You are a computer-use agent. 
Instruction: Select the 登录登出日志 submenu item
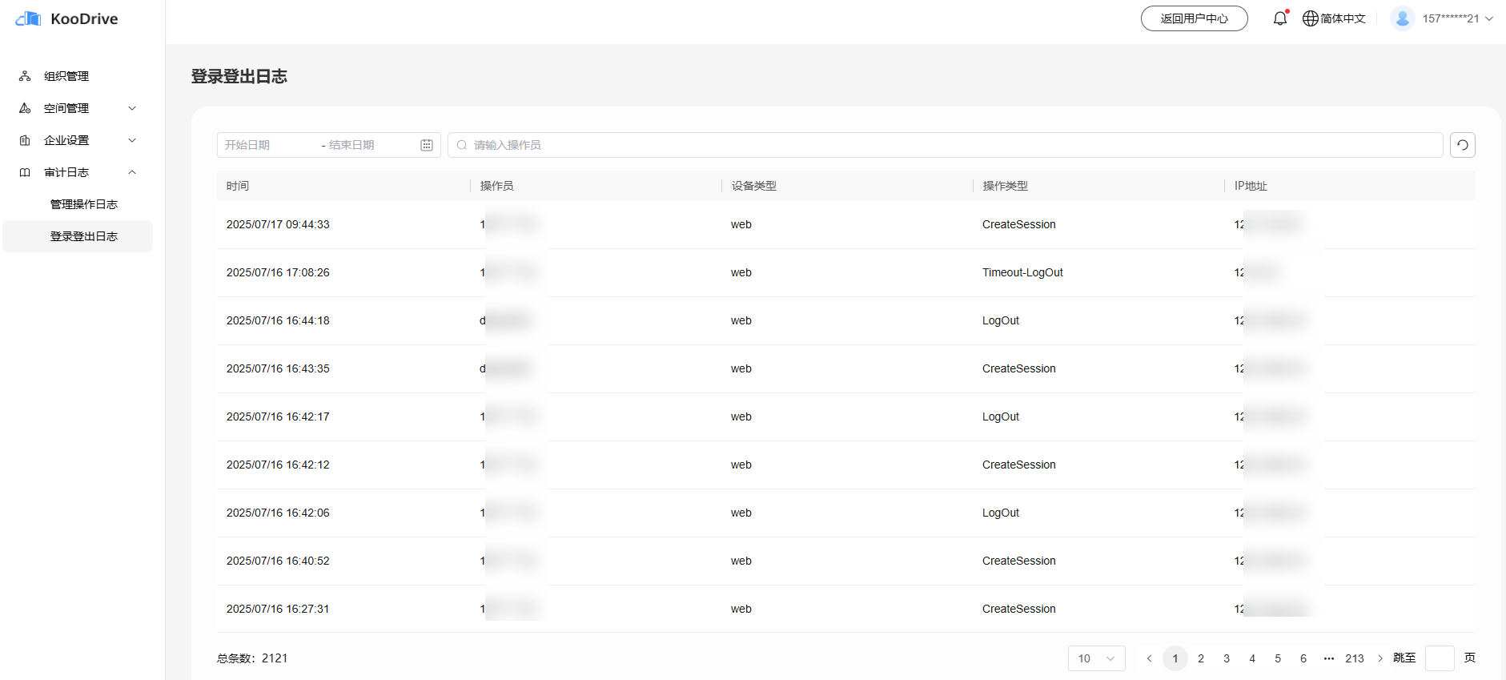(x=78, y=236)
